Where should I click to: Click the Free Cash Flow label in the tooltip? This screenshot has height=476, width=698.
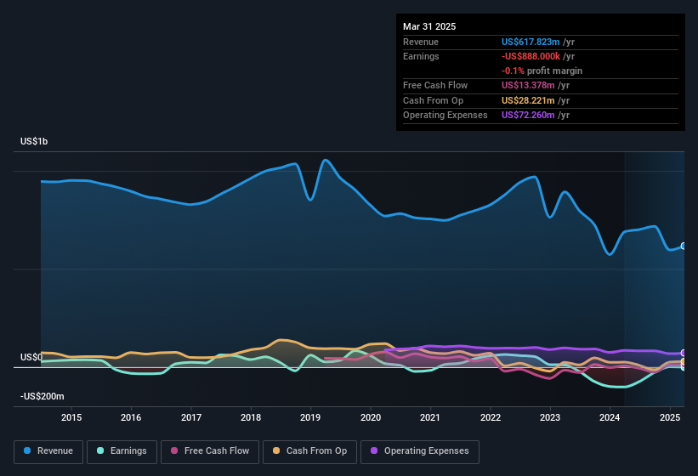(435, 85)
